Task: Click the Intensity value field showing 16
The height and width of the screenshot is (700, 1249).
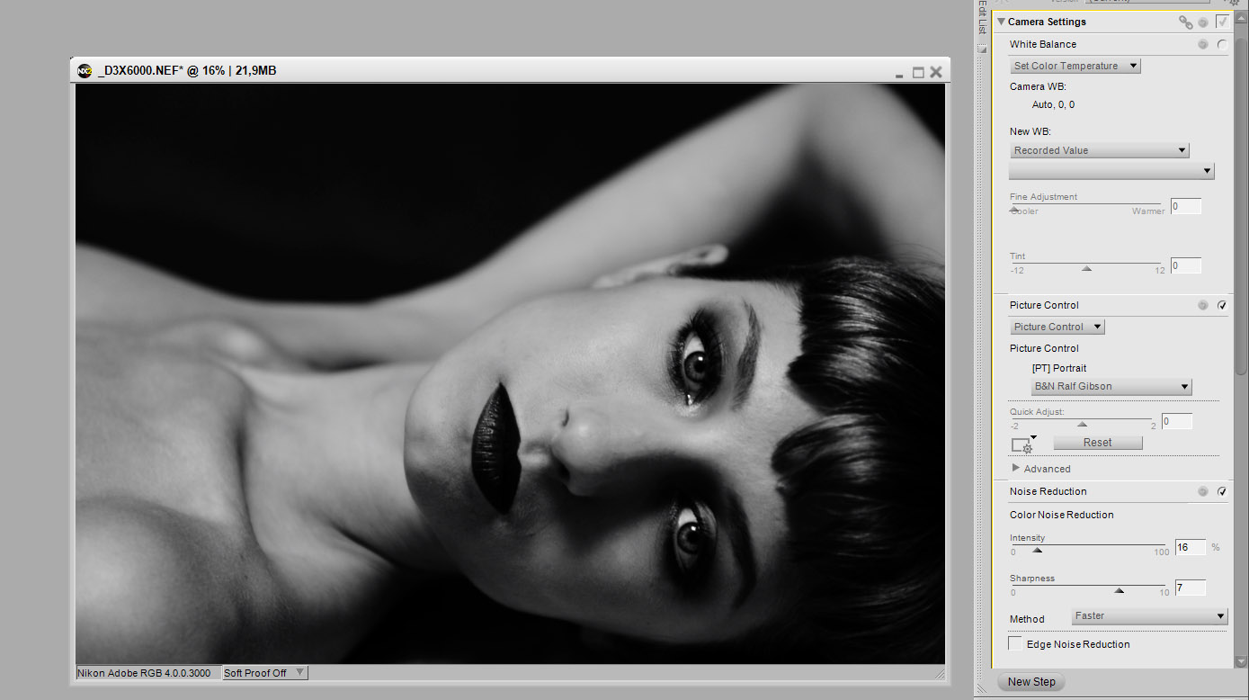Action: click(x=1191, y=547)
